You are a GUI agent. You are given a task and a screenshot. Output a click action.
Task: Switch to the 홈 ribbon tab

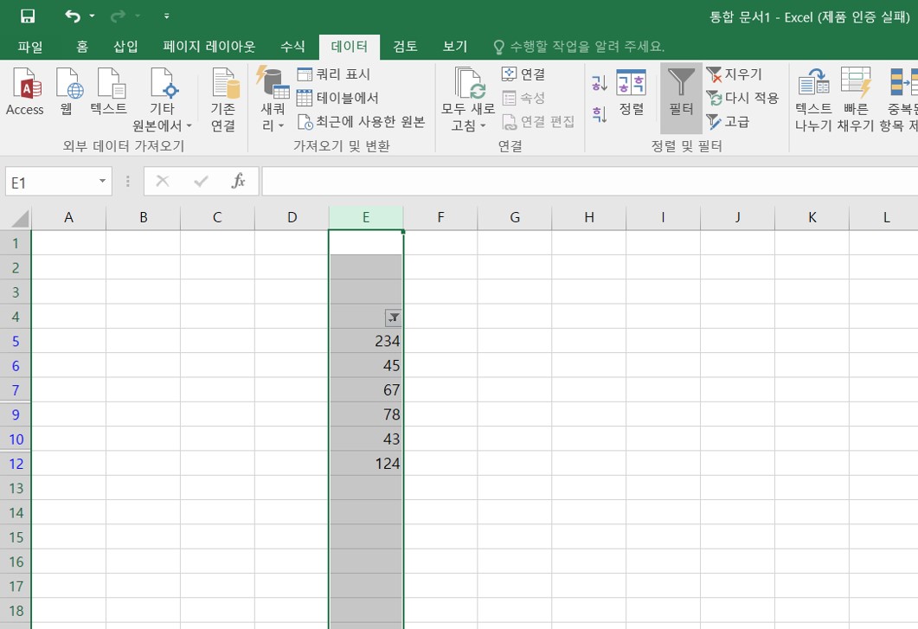[80, 48]
